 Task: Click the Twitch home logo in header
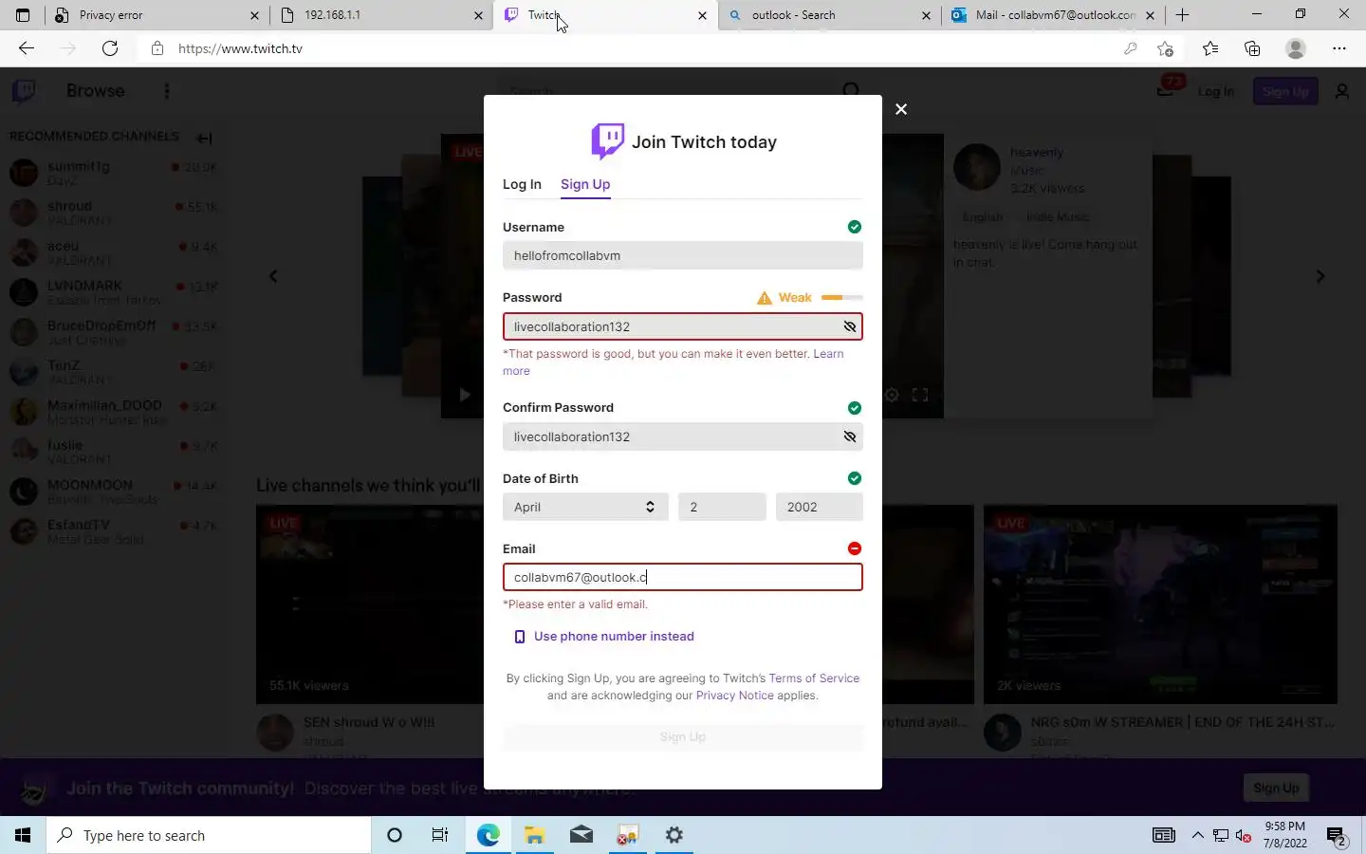[x=24, y=91]
